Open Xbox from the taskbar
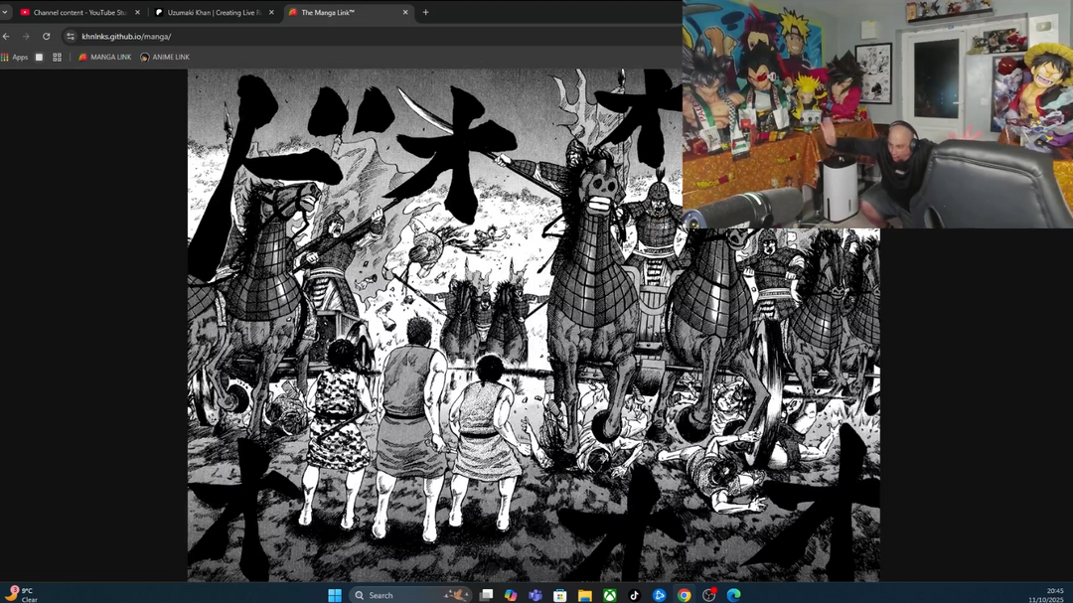Image resolution: width=1073 pixels, height=603 pixels. [x=608, y=596]
